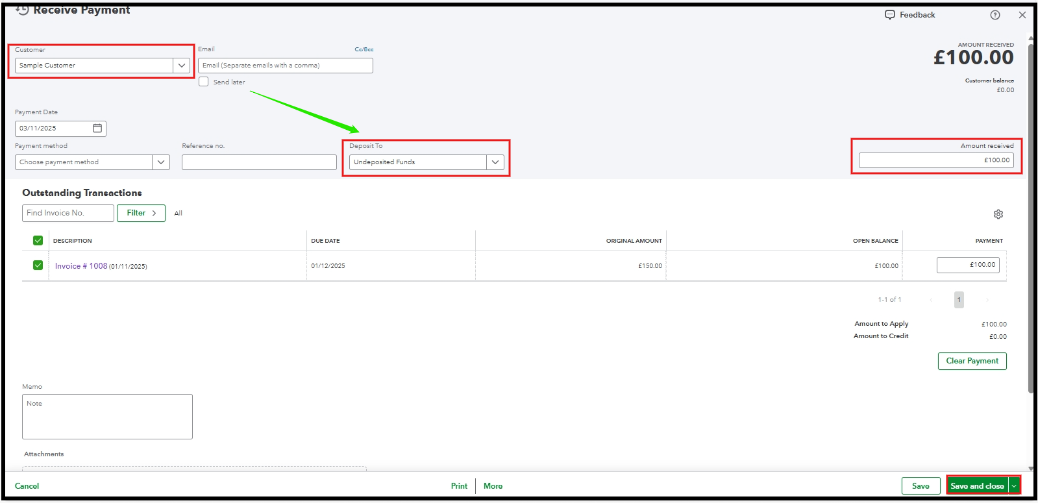Open the help question mark icon
This screenshot has width=1038, height=503.
point(995,15)
